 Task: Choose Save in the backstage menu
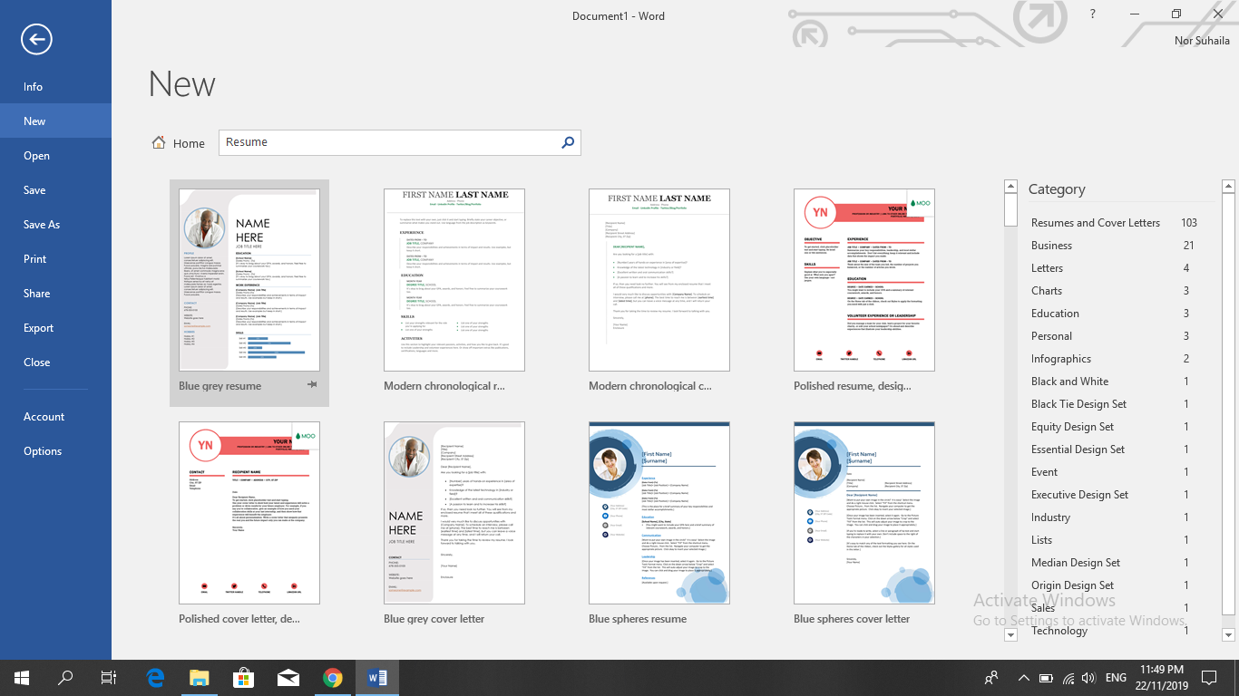point(55,190)
